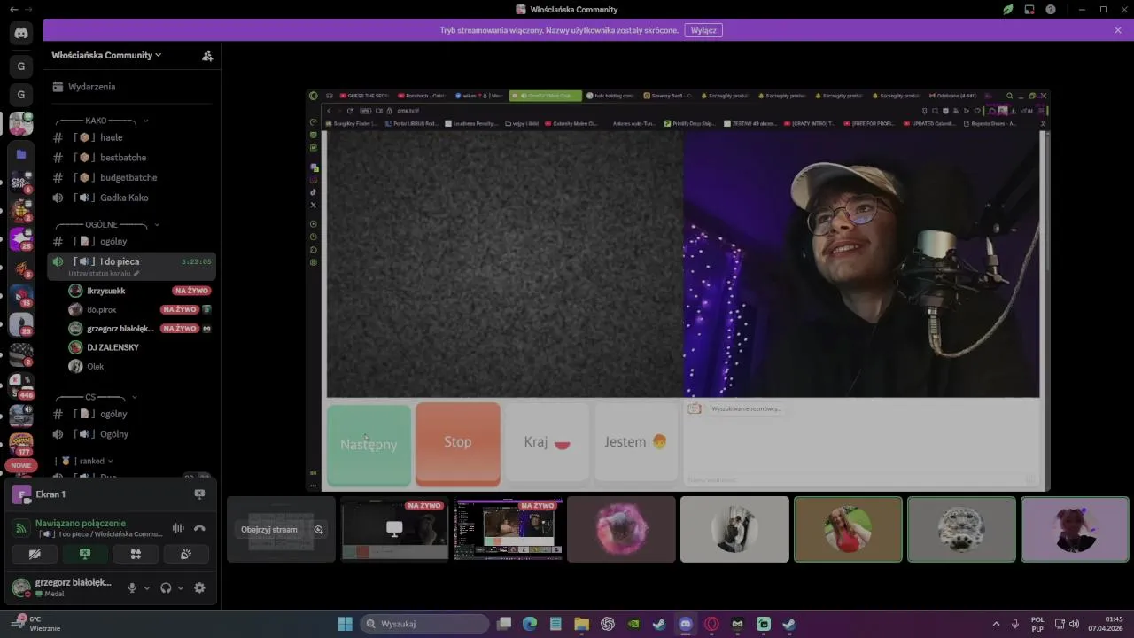Click the Kraj button in the stream
The image size is (1134, 638).
tap(547, 442)
